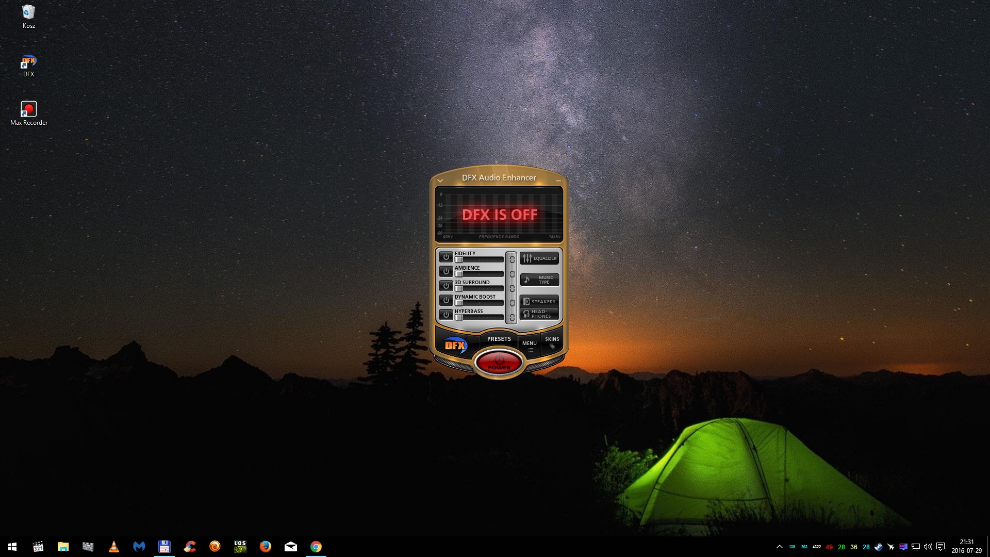This screenshot has height=557, width=990.
Task: Adjust the Fidelity slider
Action: click(x=479, y=259)
